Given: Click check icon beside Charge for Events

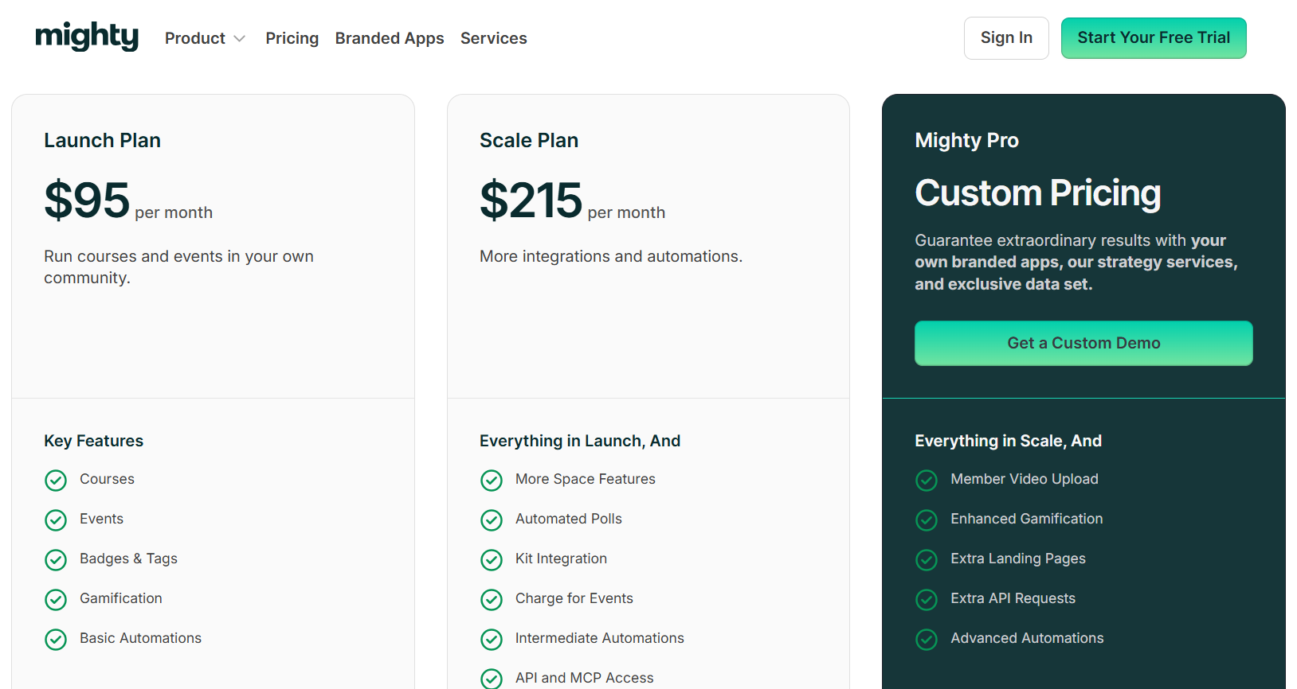Looking at the screenshot, I should point(492,600).
